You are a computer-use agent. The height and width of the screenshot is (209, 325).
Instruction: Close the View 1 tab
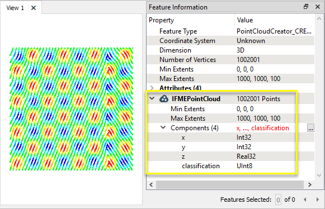click(34, 8)
